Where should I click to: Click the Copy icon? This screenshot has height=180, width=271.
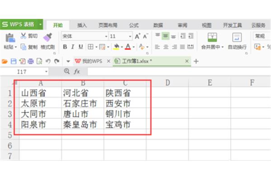coord(23,47)
